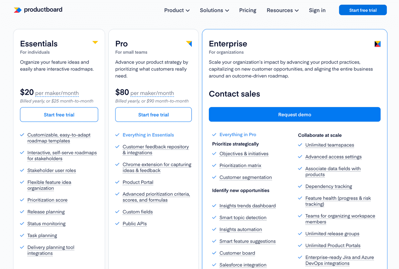Click the Enterprise plan corner icon
Viewport: 399px width, 269px height.
[x=377, y=43]
